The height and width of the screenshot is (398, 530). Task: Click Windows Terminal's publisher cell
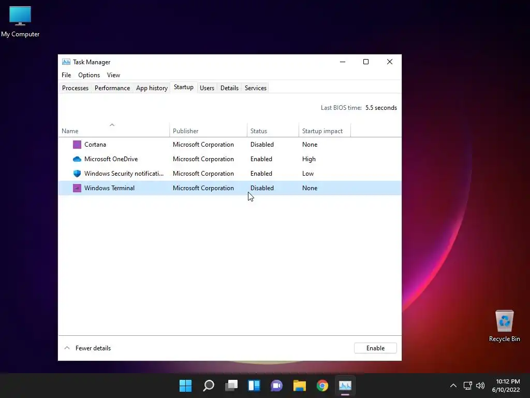click(203, 188)
